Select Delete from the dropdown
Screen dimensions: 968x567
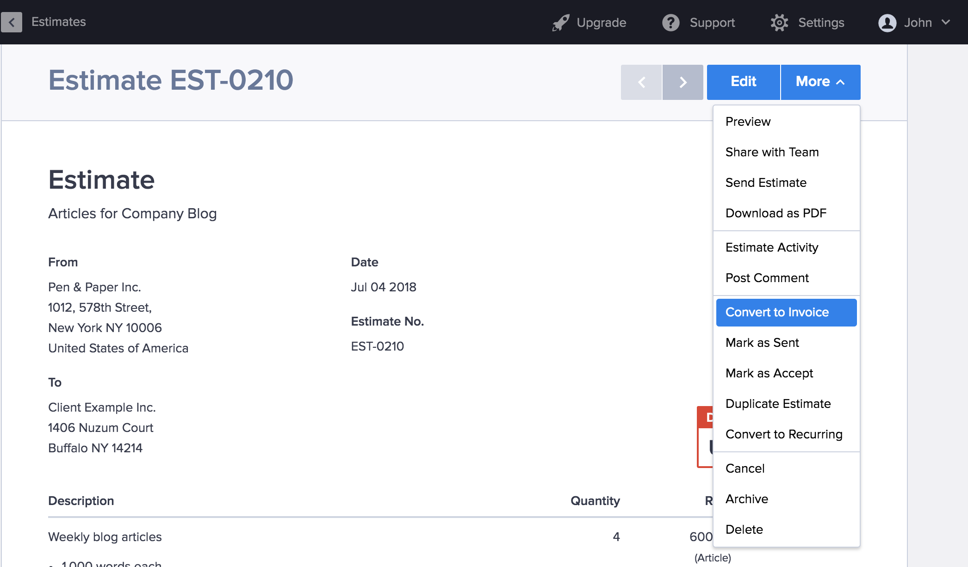(743, 529)
